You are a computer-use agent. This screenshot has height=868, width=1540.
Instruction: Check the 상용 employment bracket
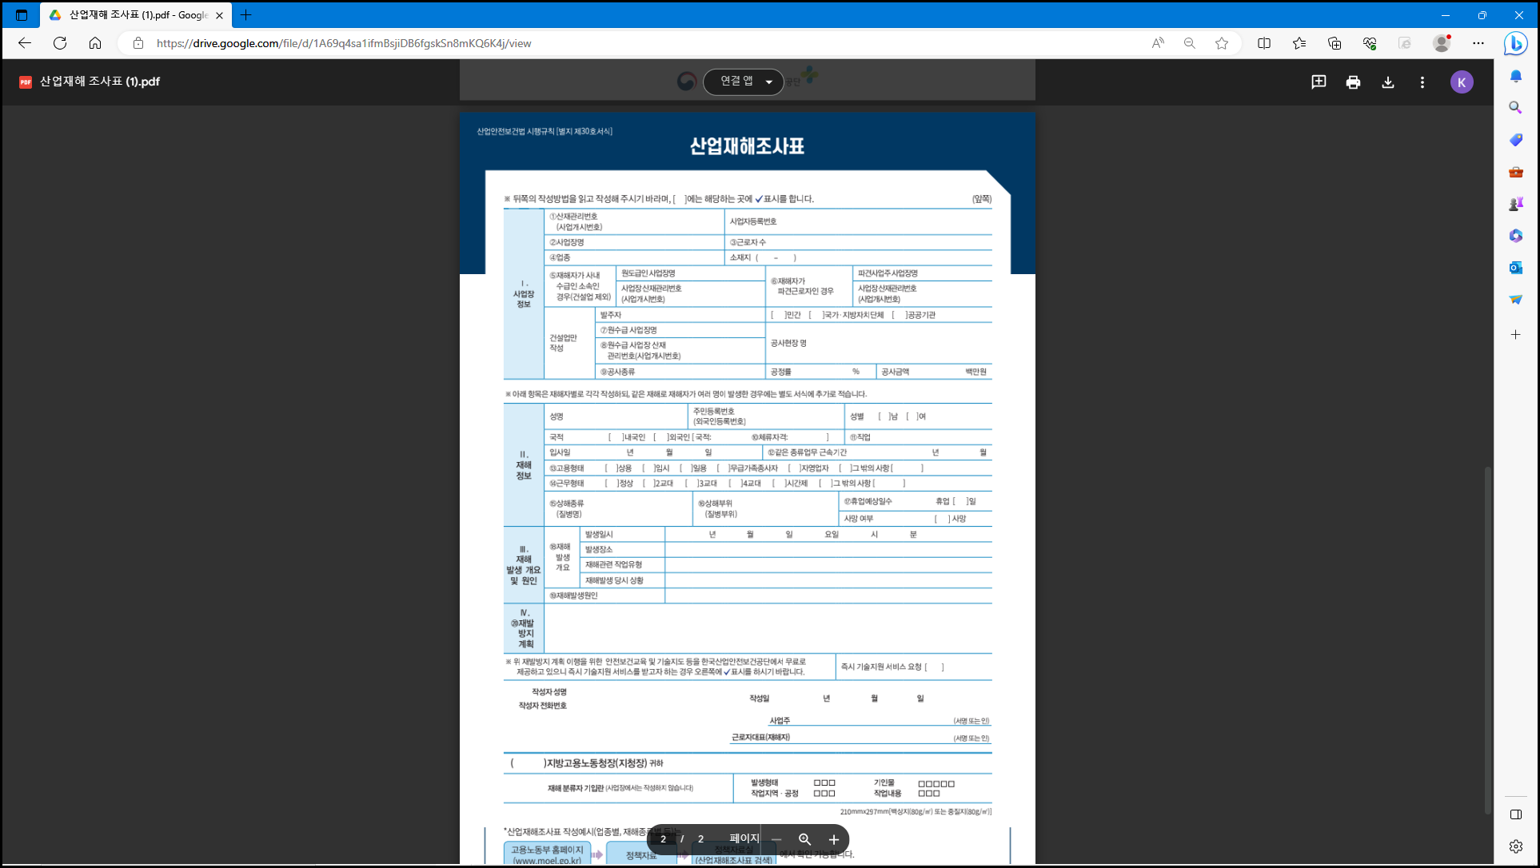click(612, 468)
